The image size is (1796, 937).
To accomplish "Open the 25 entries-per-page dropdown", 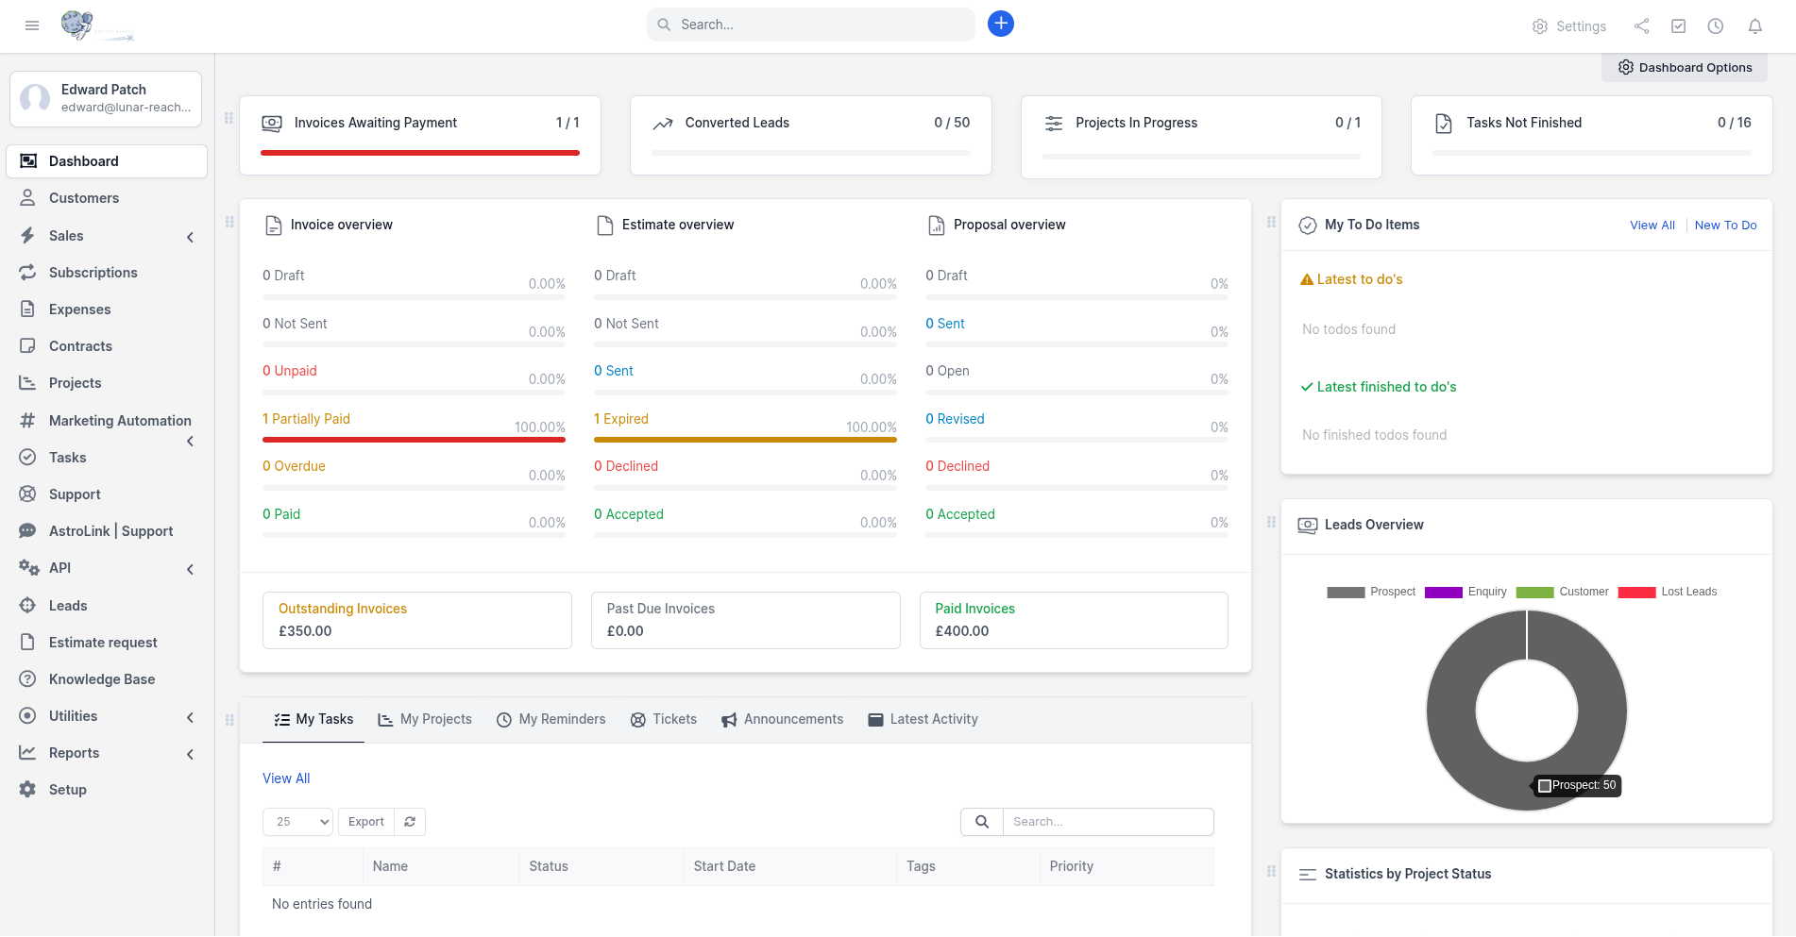I will tap(298, 822).
